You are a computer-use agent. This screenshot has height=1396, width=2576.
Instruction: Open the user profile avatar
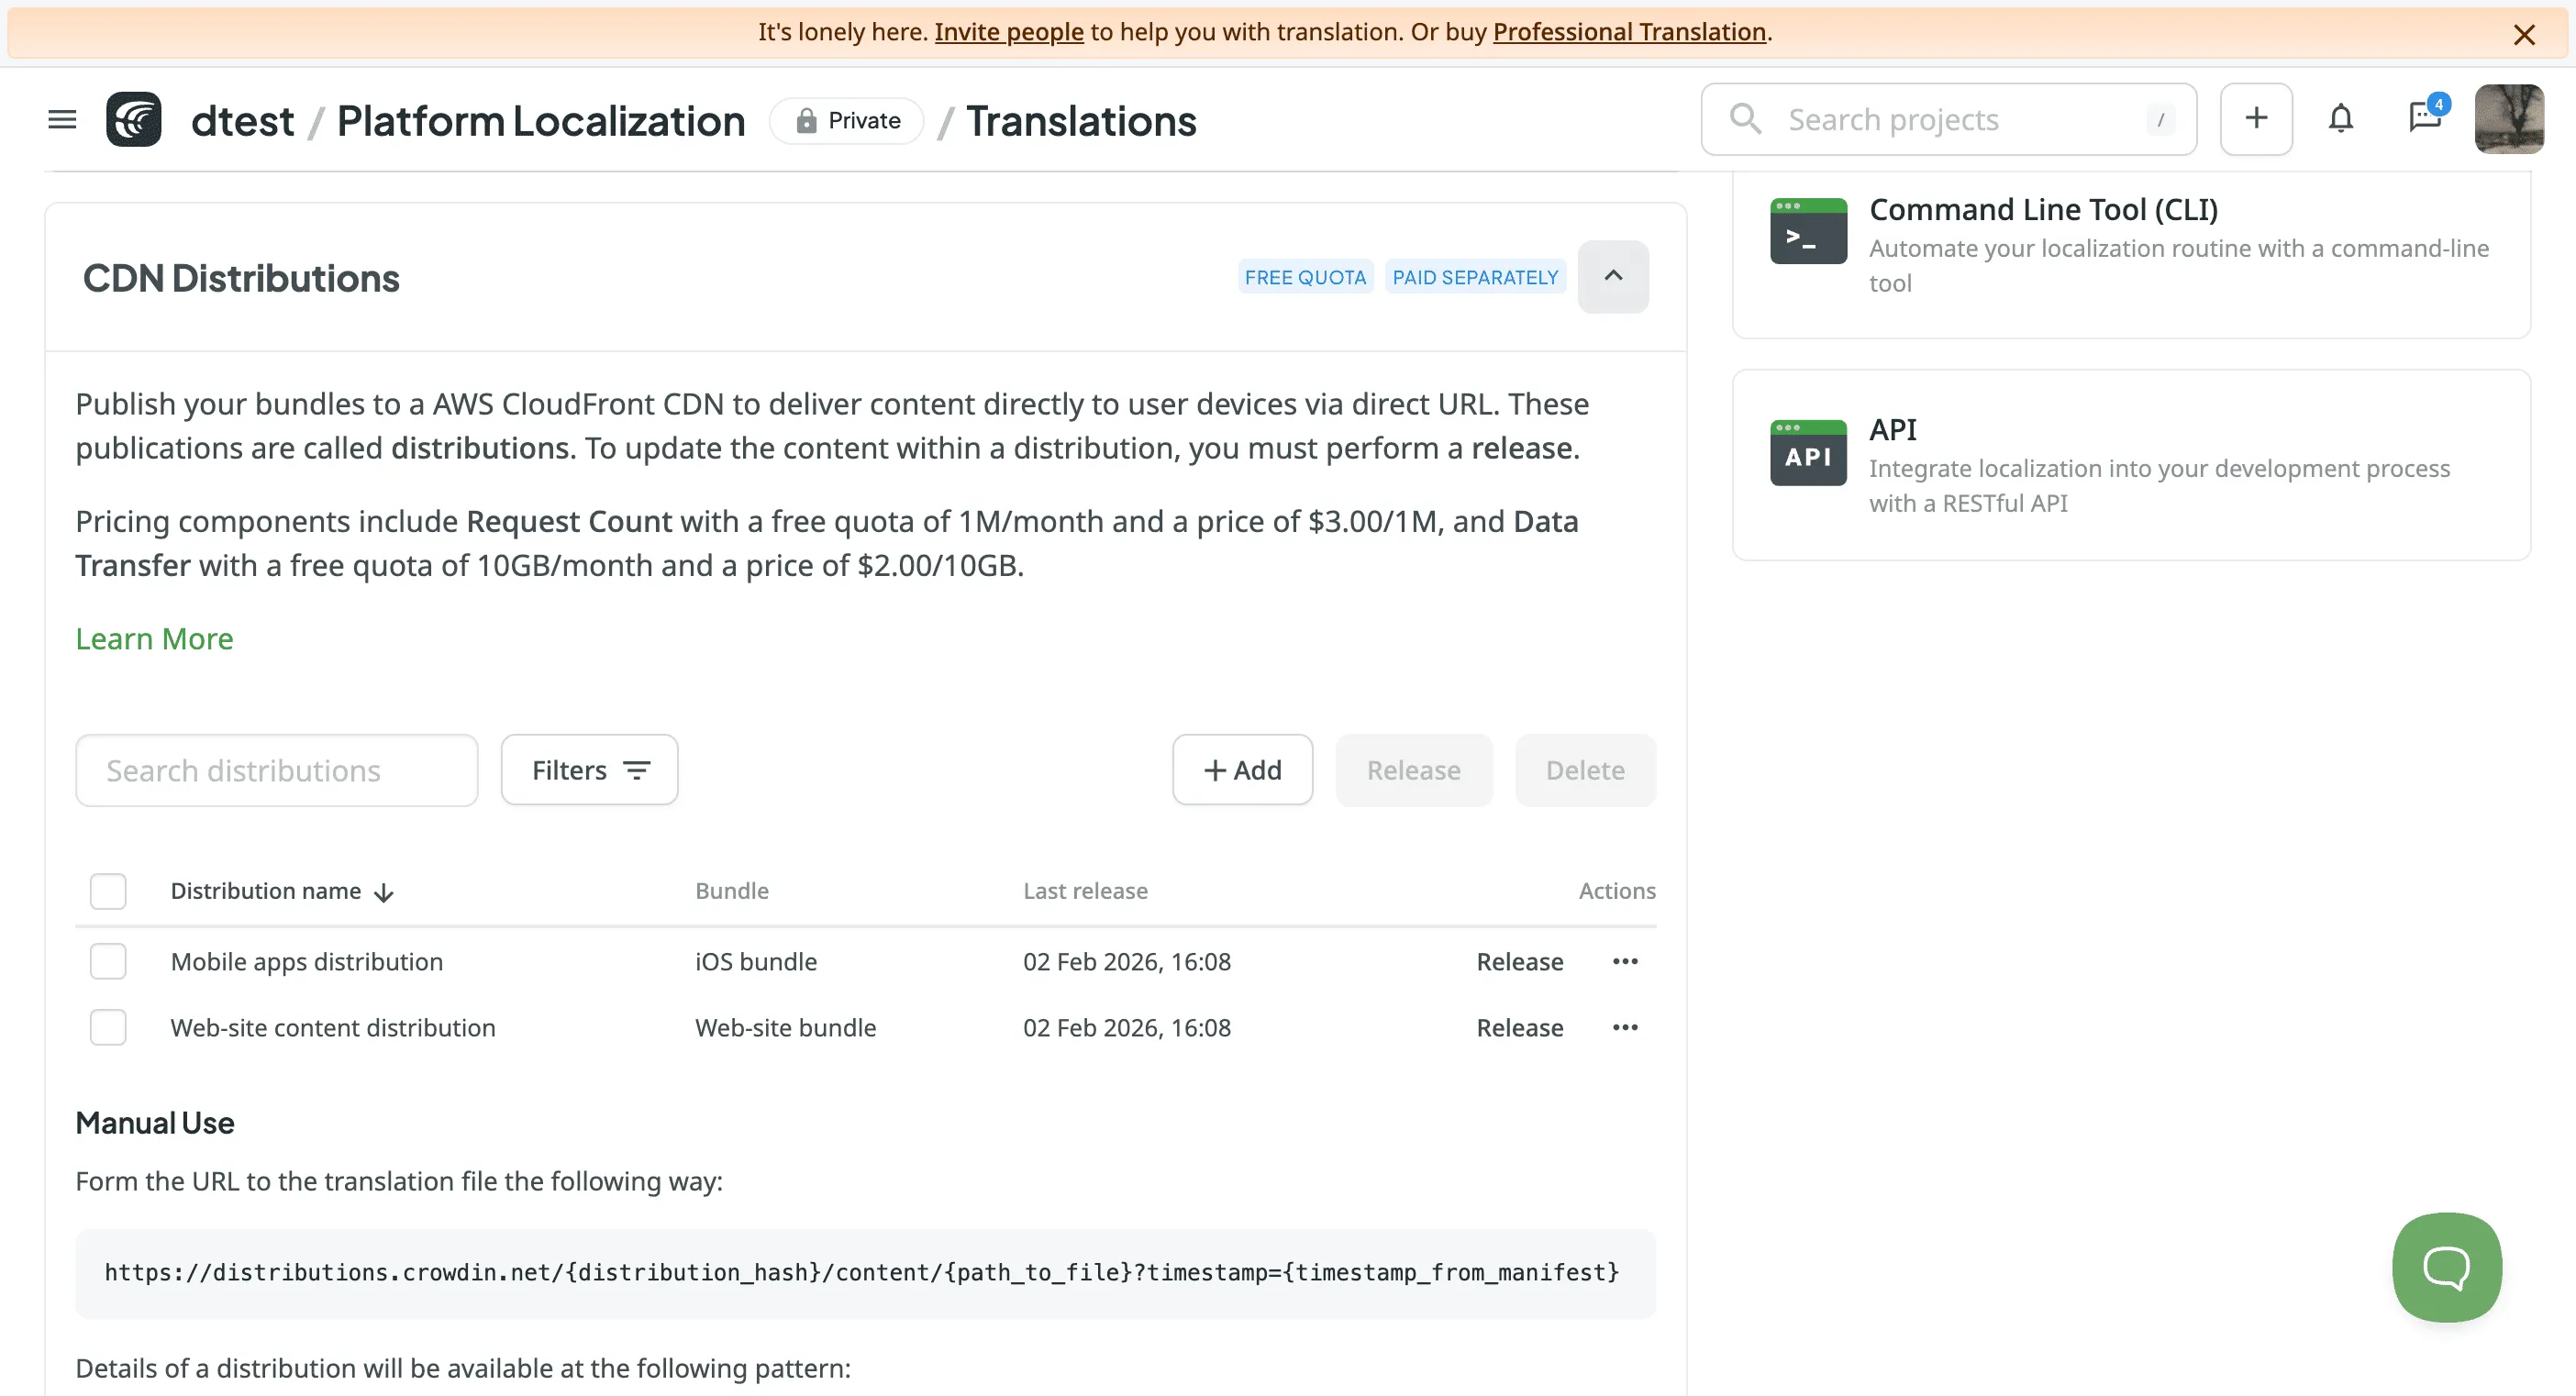click(2508, 119)
